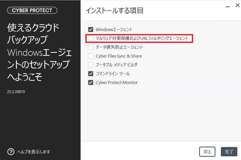
Task: Click the CYBER PROTECT logo badge
Action: coord(32,10)
